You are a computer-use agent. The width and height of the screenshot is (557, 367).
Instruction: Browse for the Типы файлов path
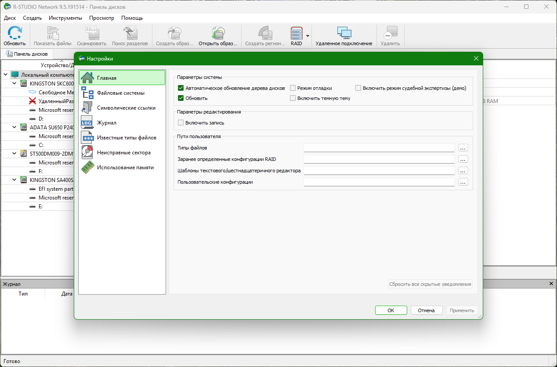(463, 148)
